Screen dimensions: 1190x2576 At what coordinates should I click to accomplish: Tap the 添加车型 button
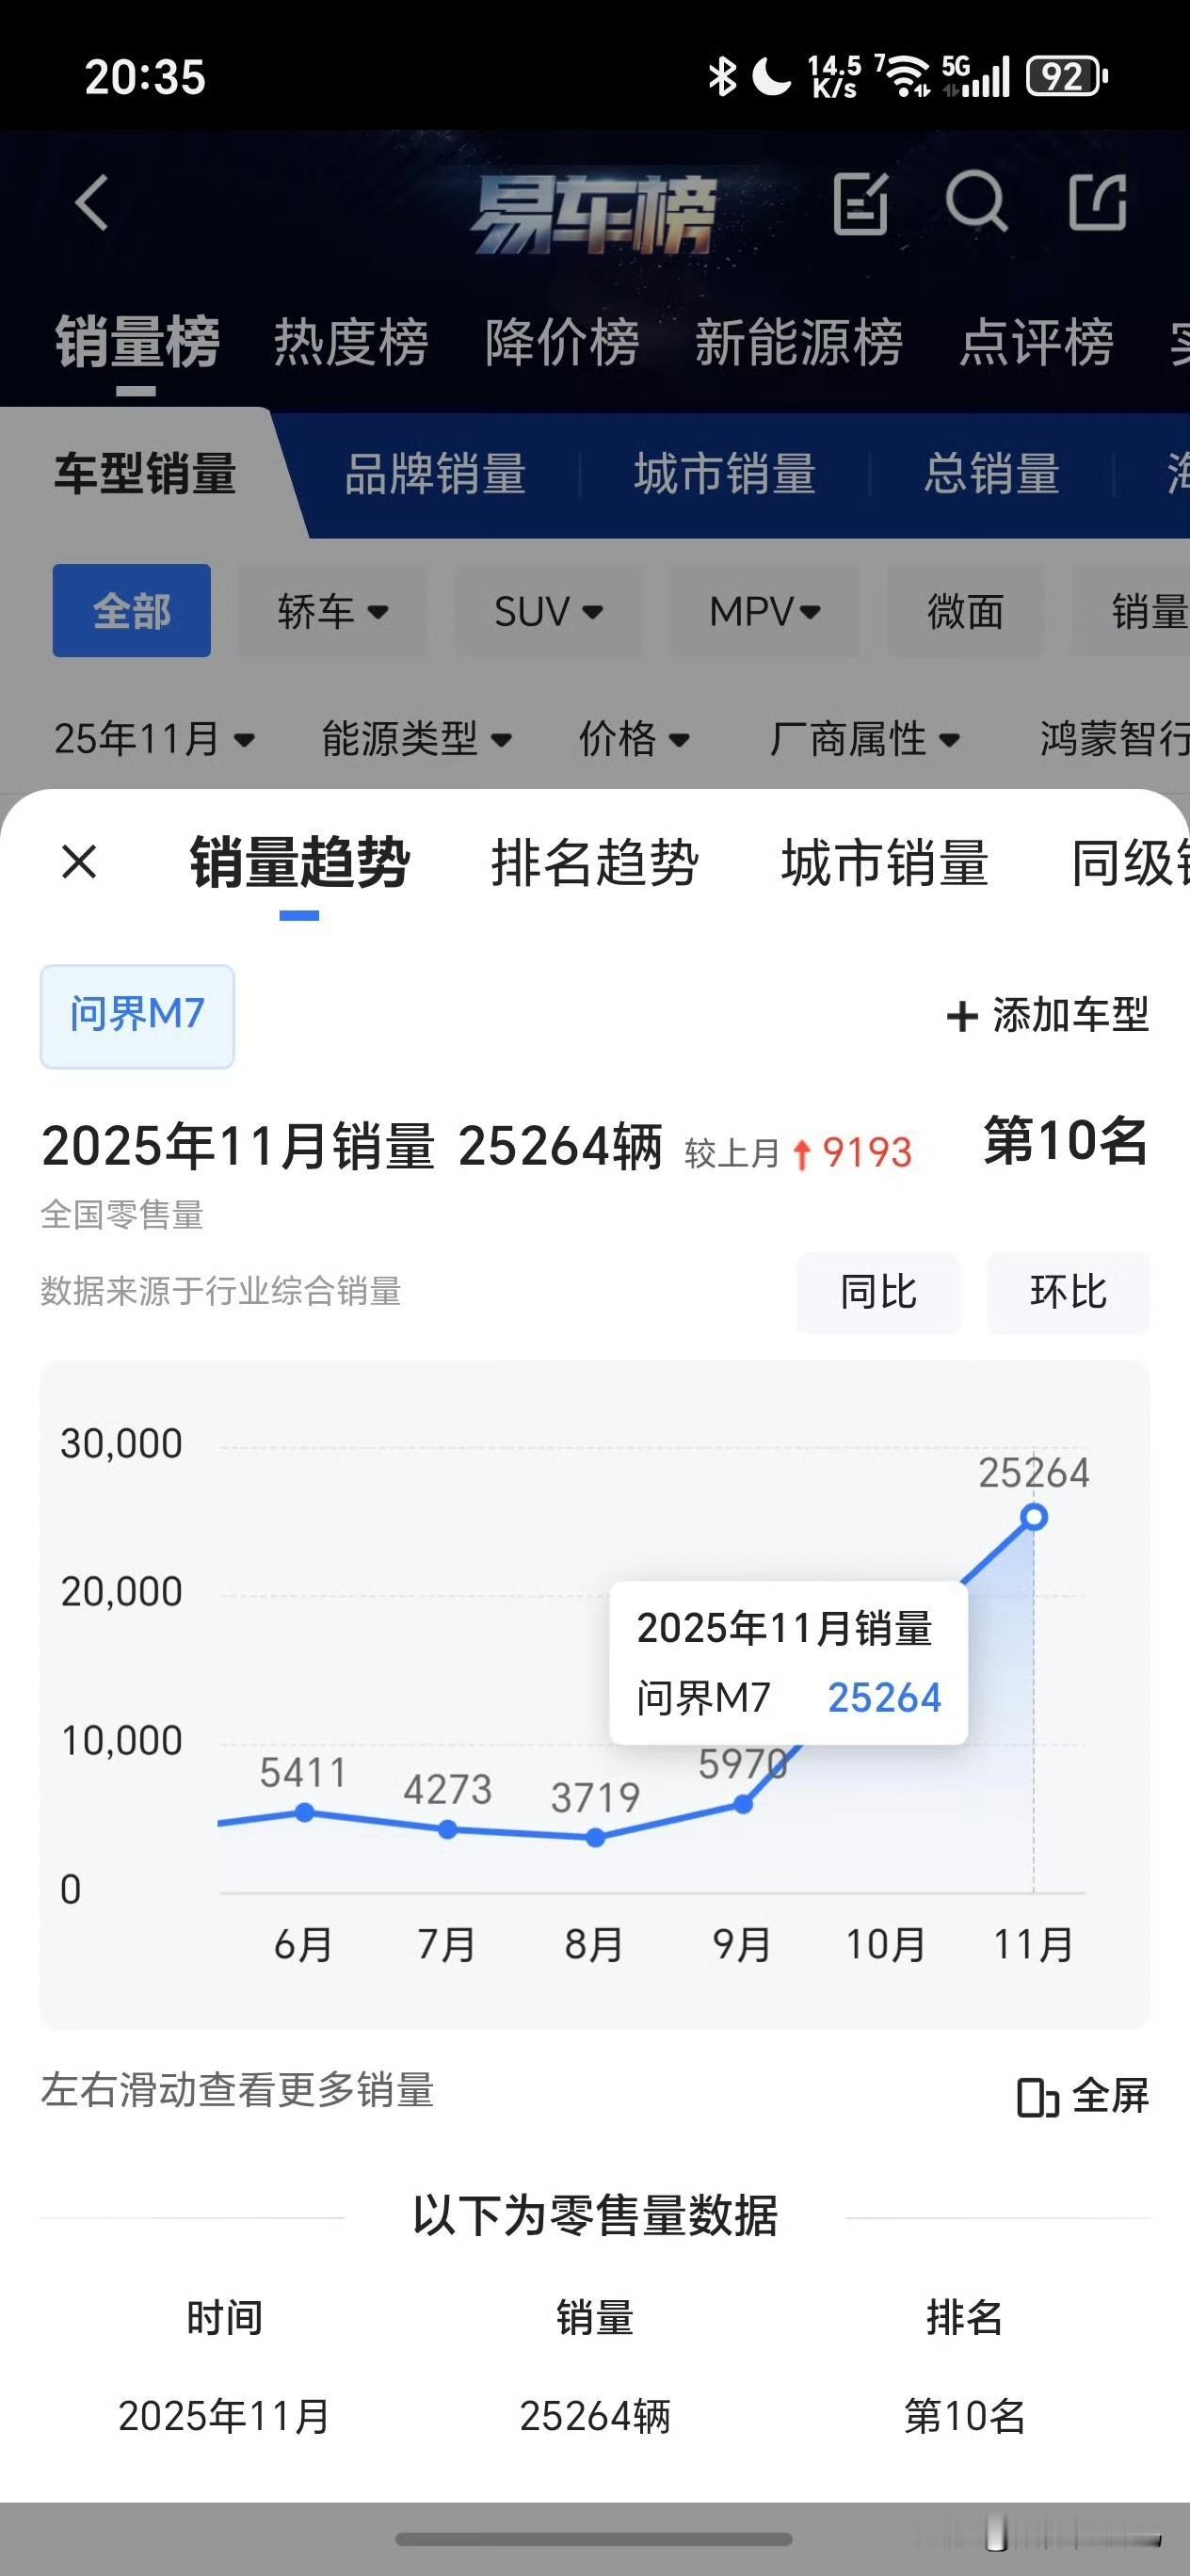(x=1047, y=1016)
